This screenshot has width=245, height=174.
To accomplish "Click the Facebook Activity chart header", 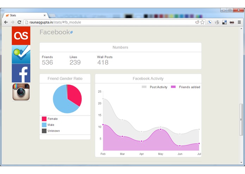I will click(x=148, y=79).
